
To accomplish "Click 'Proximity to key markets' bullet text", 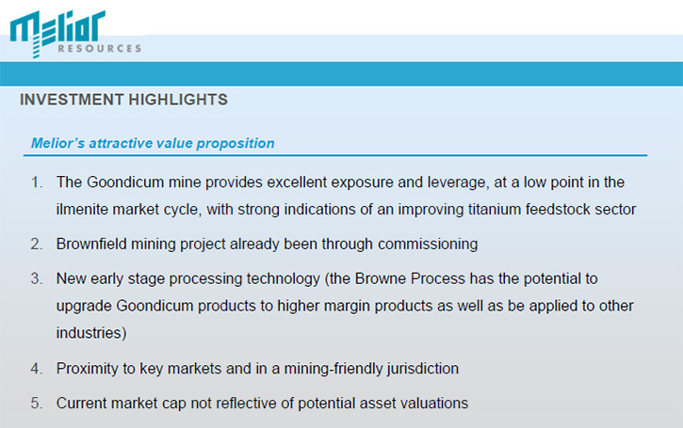I will click(x=257, y=369).
